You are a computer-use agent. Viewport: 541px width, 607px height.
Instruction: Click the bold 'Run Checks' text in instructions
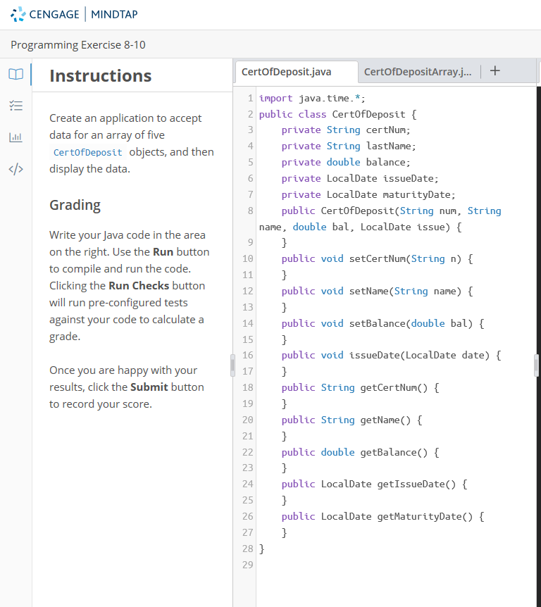(x=139, y=286)
